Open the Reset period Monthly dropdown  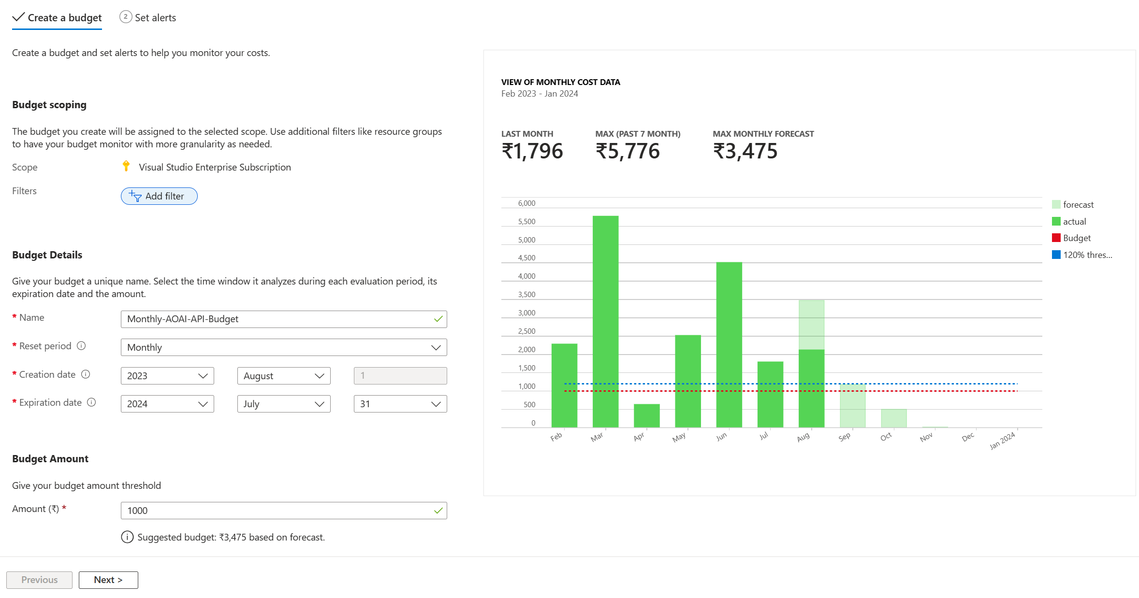(284, 347)
